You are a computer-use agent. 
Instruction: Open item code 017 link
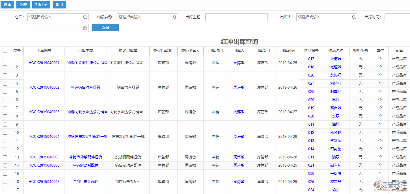point(311,59)
